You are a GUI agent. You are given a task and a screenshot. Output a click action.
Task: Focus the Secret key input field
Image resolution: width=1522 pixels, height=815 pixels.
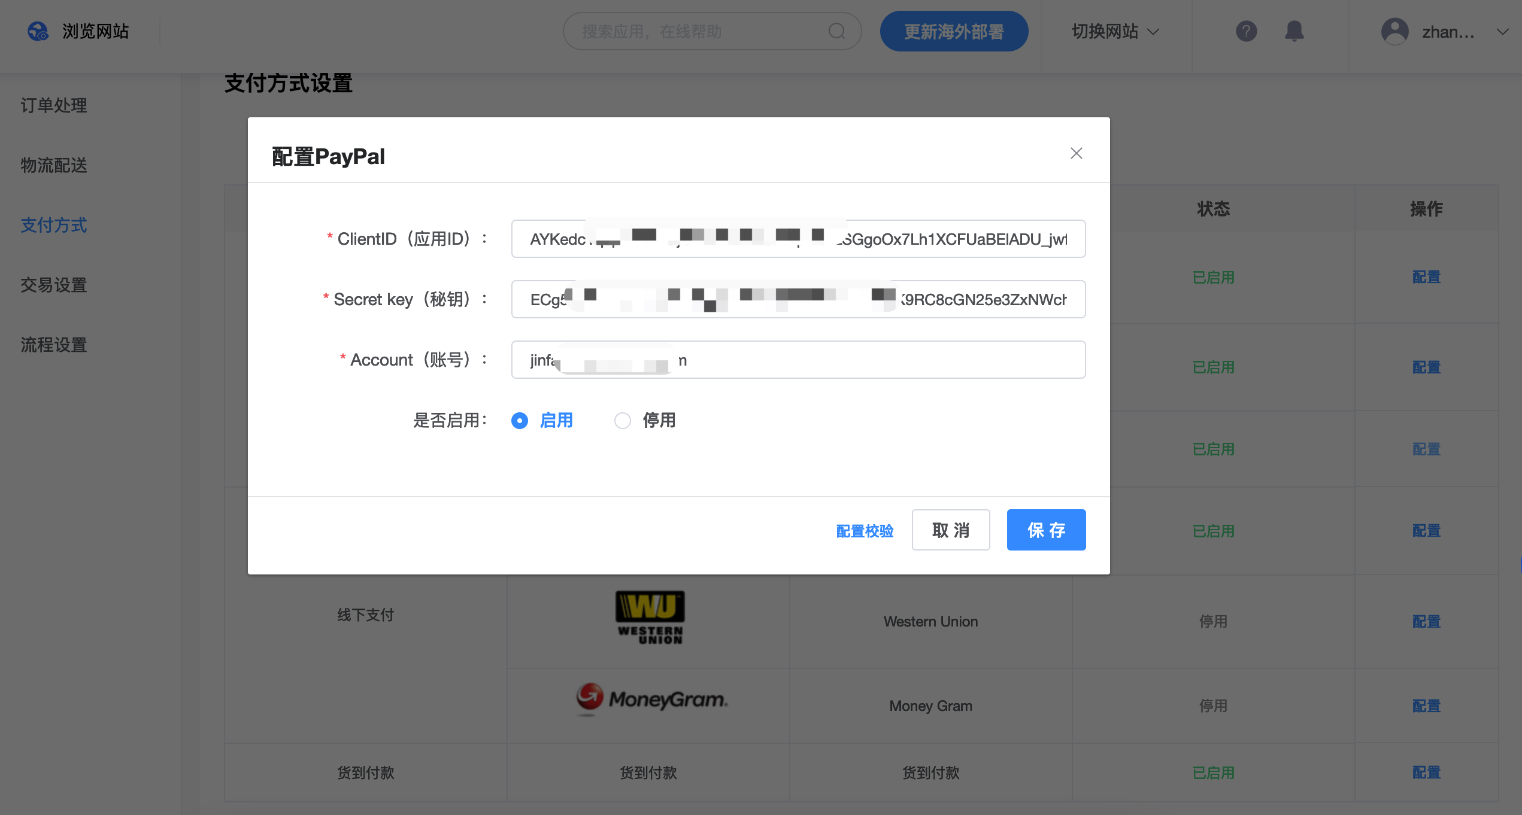pos(798,299)
